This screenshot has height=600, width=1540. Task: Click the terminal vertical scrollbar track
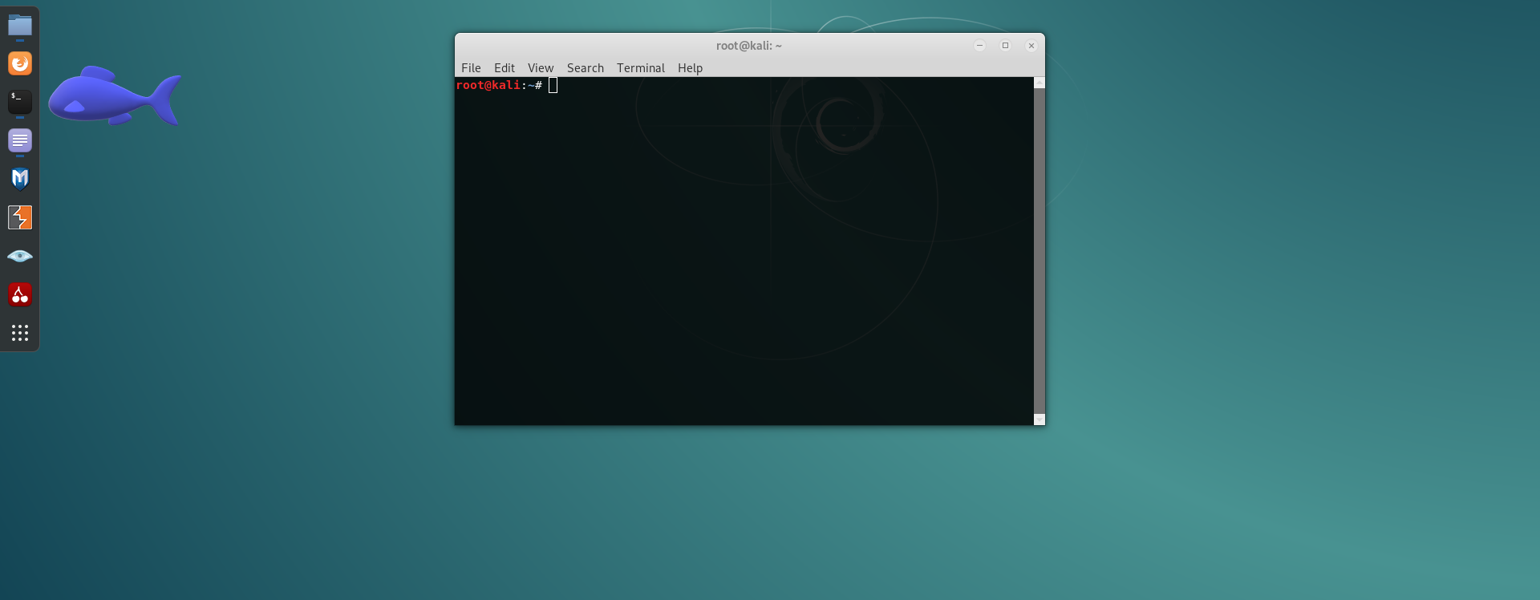coord(1039,251)
